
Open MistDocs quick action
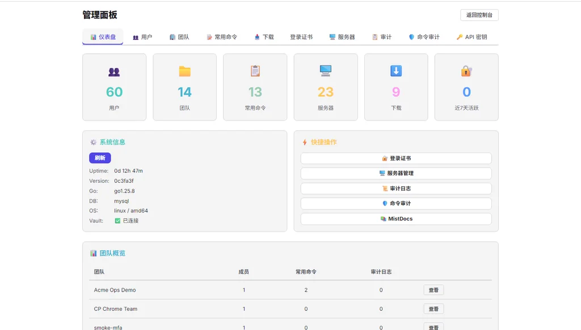coord(396,218)
